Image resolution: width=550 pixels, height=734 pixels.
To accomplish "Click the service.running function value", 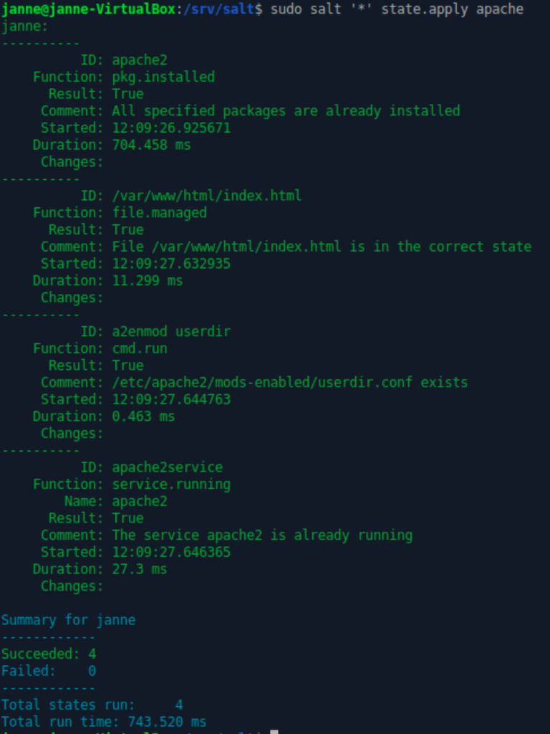I will pos(171,485).
